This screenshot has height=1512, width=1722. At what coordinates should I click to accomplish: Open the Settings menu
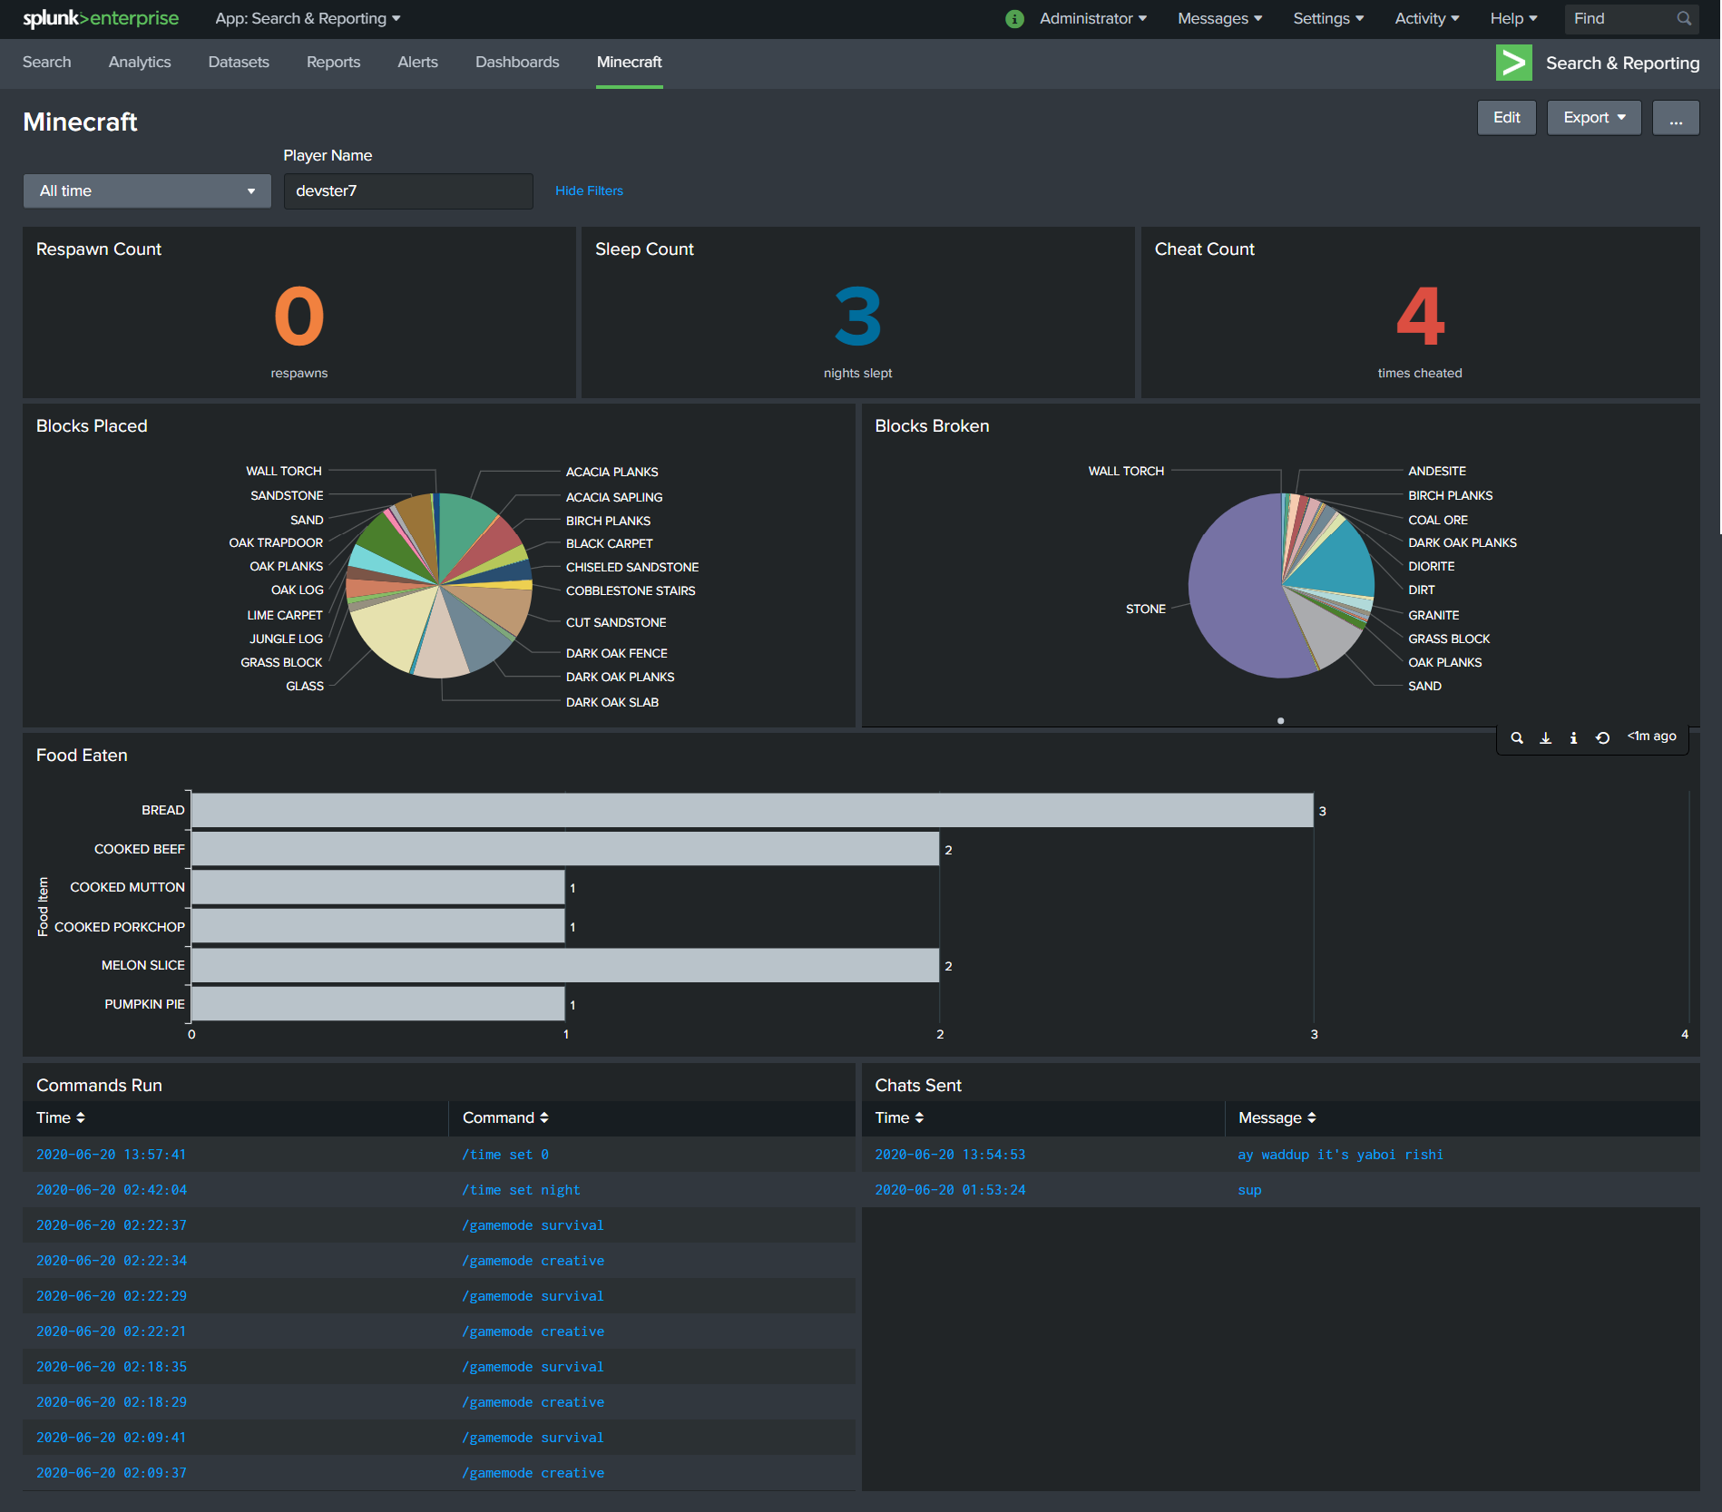[x=1327, y=18]
